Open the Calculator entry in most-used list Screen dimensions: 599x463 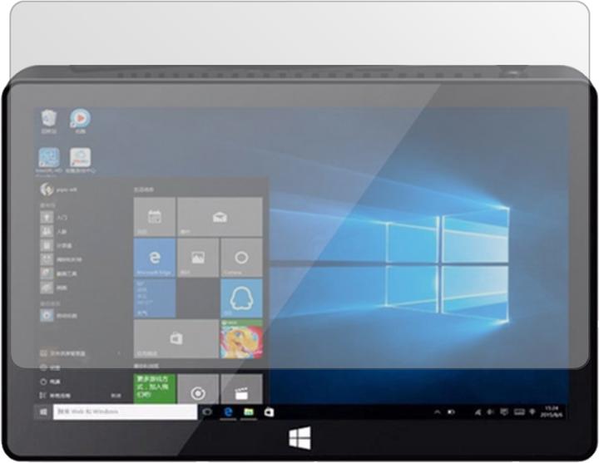(x=57, y=245)
